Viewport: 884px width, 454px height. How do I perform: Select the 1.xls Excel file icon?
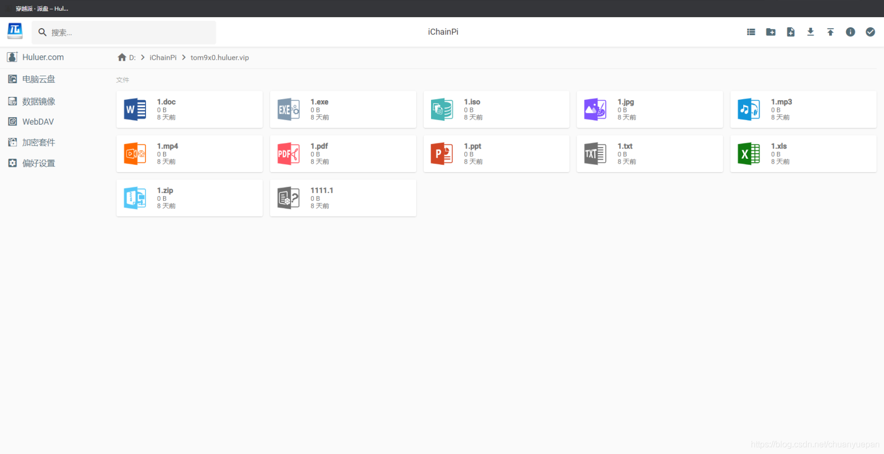point(749,153)
